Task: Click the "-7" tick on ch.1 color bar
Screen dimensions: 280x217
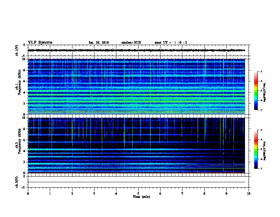Action: (261, 110)
